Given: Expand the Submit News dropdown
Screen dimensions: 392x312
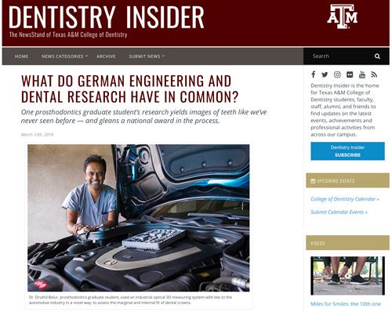Looking at the screenshot, I should click(147, 56).
